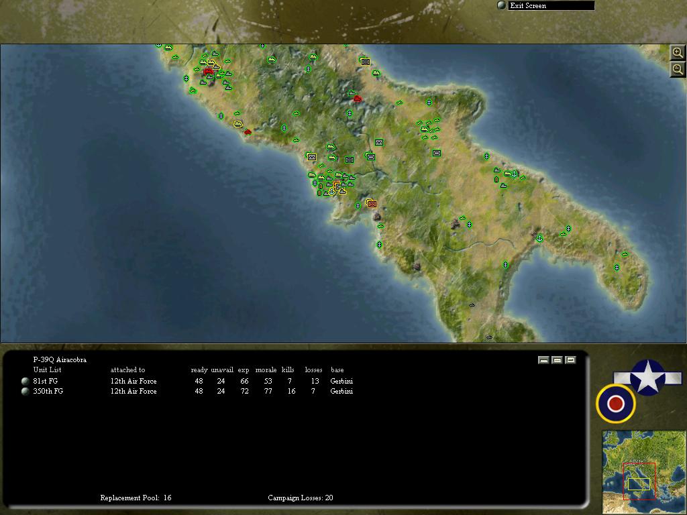Click the 'Unit List' heading
Viewport: 687px width, 515px height.
click(x=48, y=369)
